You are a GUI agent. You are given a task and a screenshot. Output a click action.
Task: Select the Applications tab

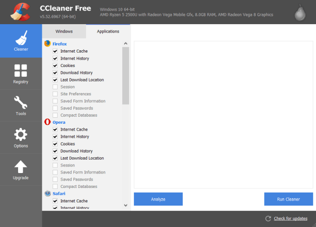point(108,32)
